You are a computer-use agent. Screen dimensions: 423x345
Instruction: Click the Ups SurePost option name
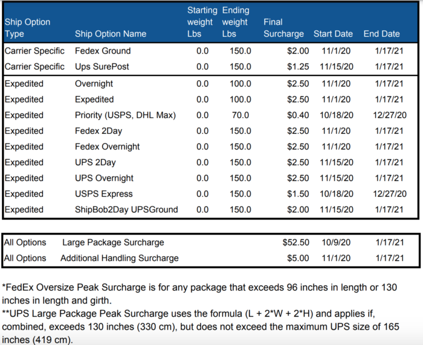(x=102, y=66)
